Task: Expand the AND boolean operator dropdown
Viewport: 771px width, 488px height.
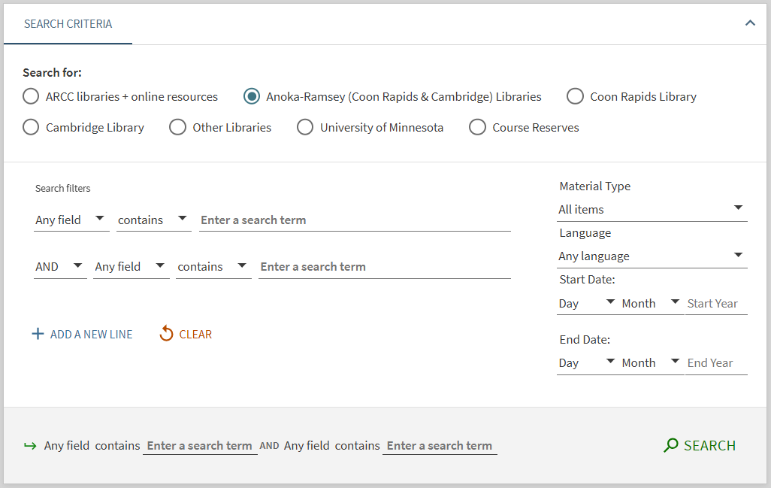Action: tap(59, 266)
